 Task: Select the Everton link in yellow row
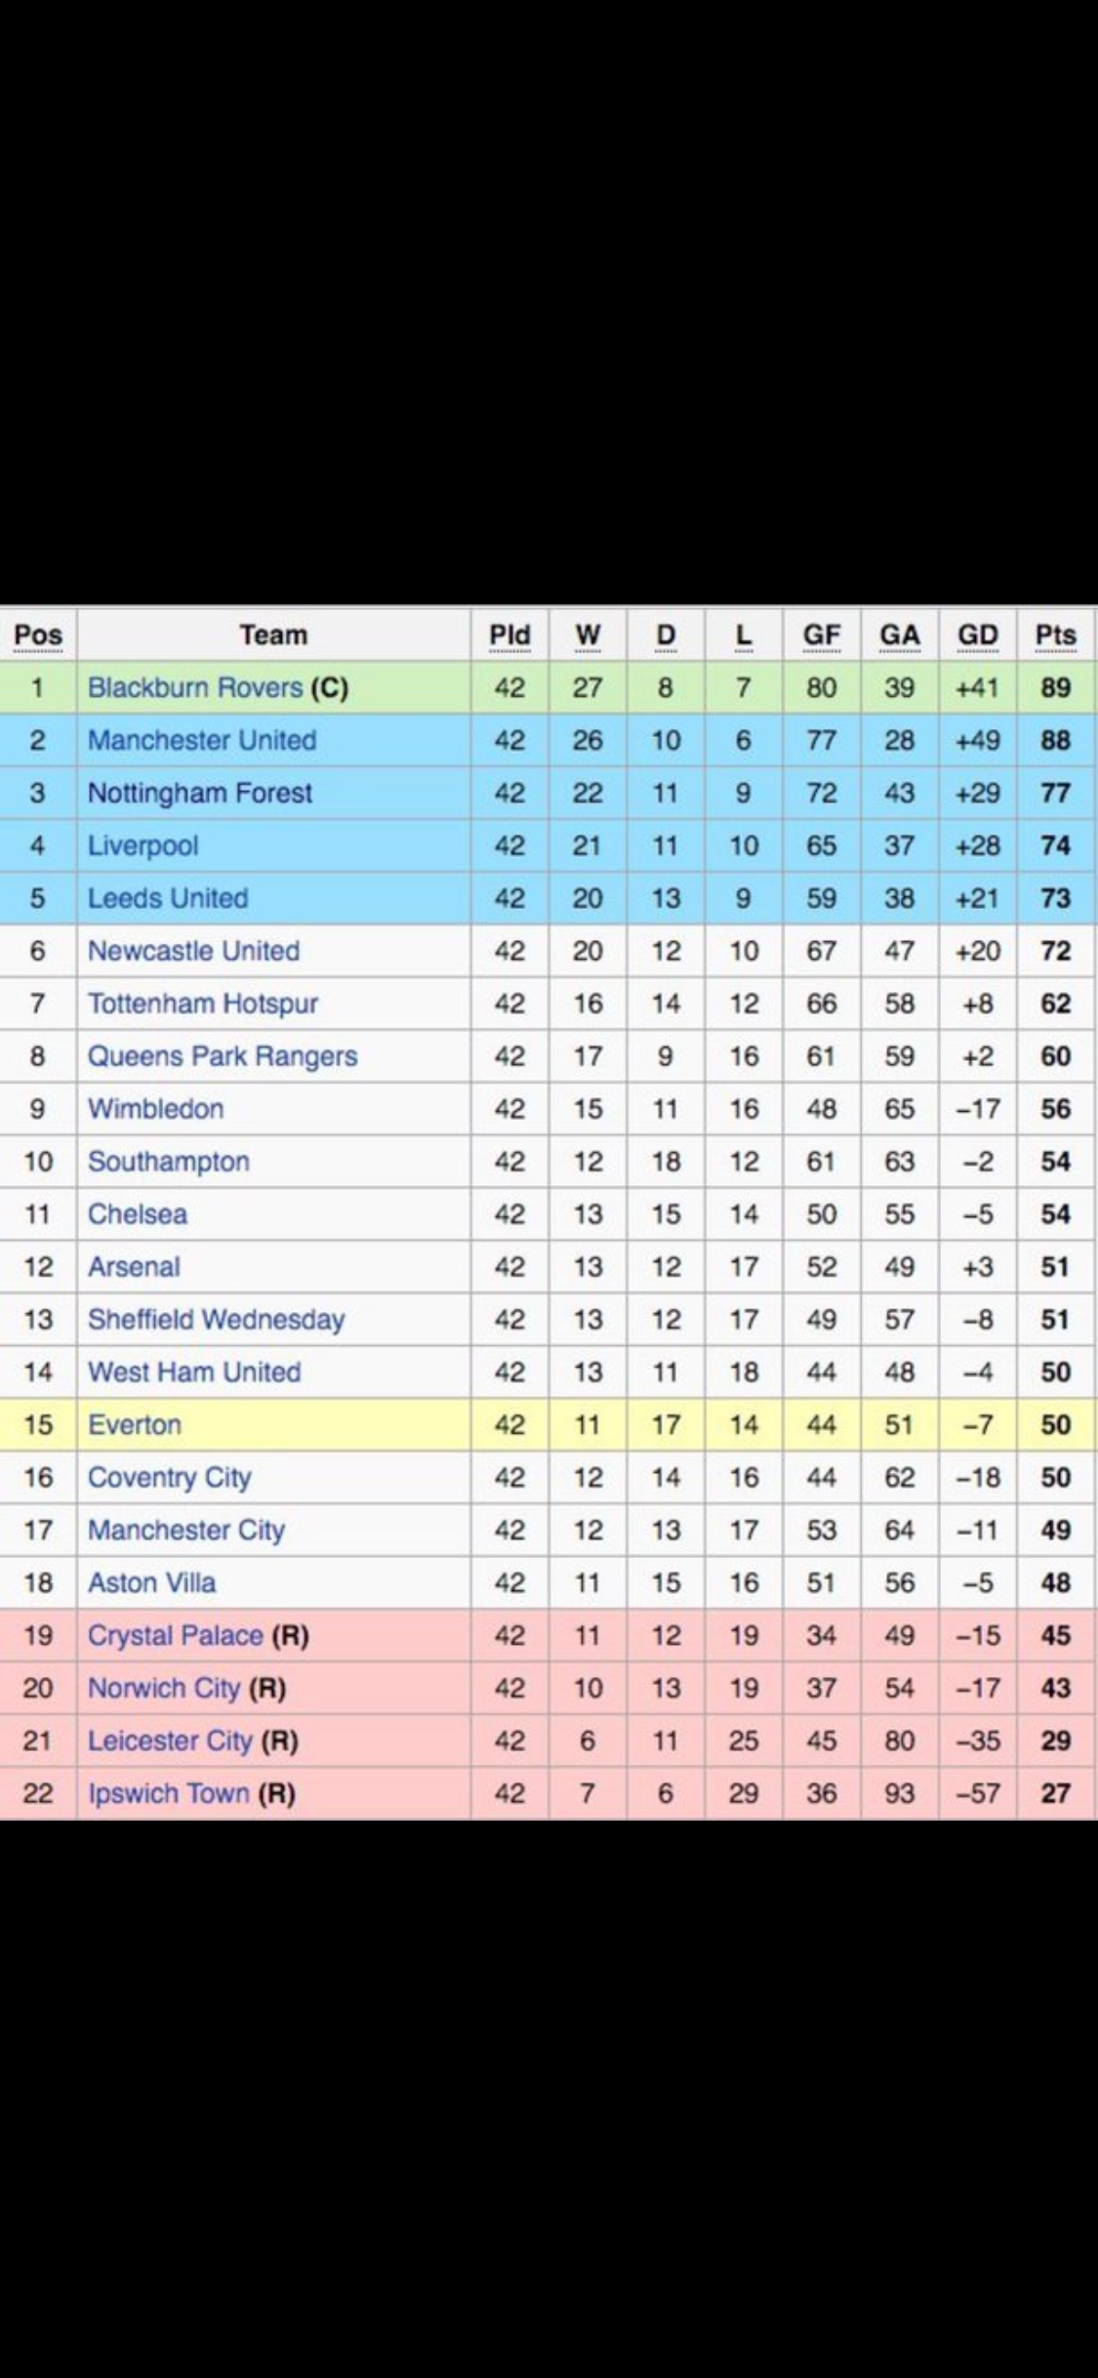(135, 1424)
